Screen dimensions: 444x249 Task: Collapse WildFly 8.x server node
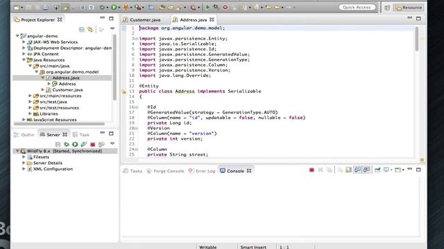click(17, 151)
